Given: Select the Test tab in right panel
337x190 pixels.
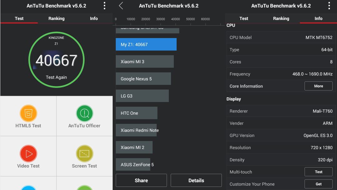Looking at the screenshot, I should pyautogui.click(x=244, y=18).
